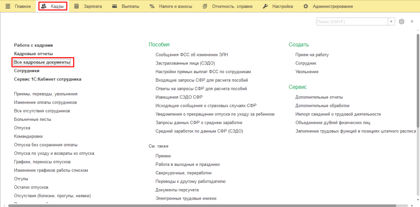Click the Отчетность, справки documents icon
The image size is (420, 207).
pyautogui.click(x=205, y=6)
